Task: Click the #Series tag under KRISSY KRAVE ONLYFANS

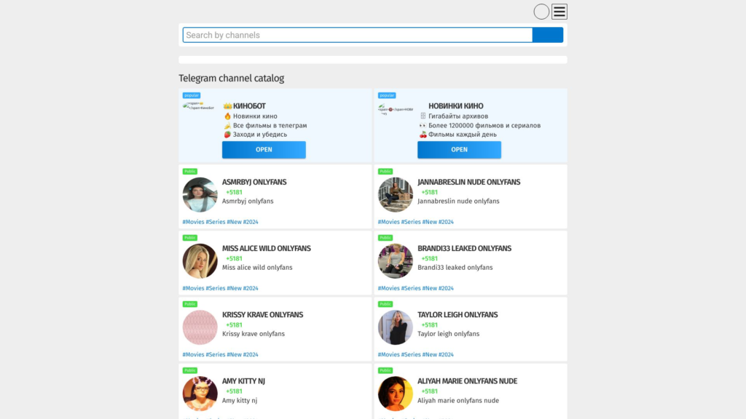Action: point(216,355)
